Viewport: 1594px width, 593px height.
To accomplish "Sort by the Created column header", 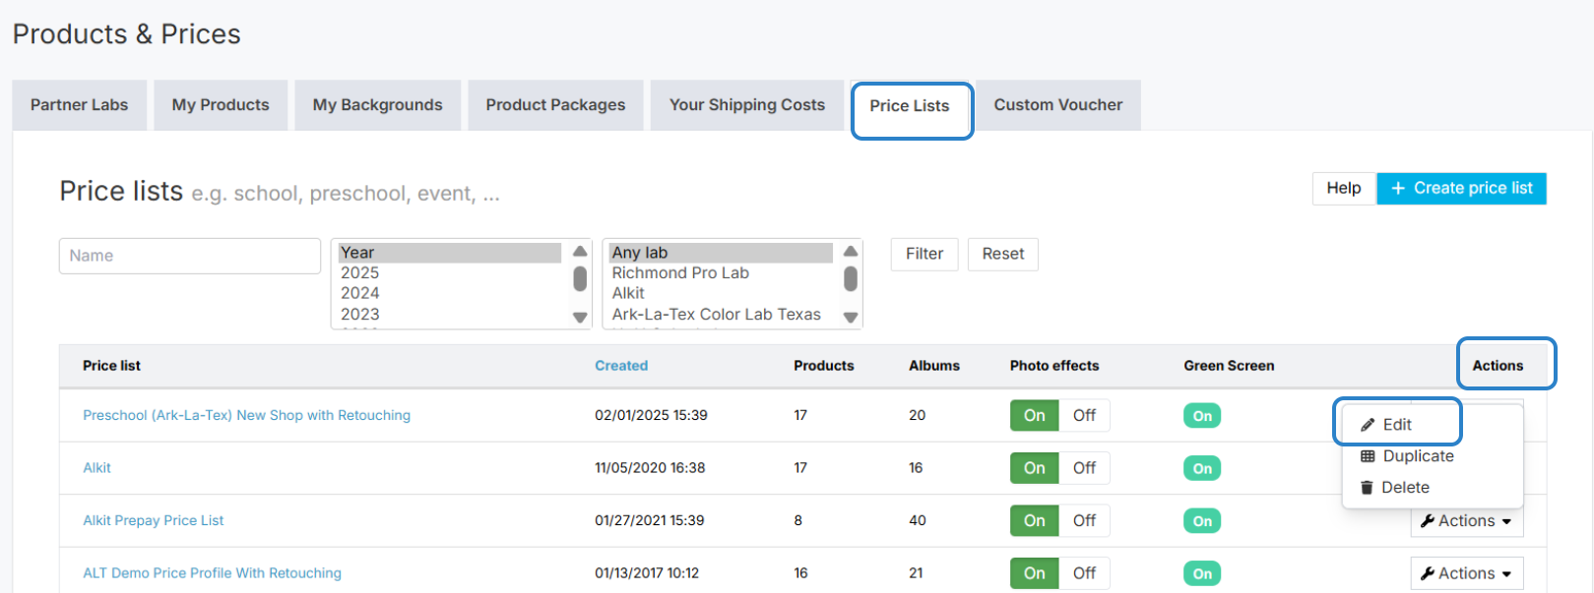I will (621, 366).
